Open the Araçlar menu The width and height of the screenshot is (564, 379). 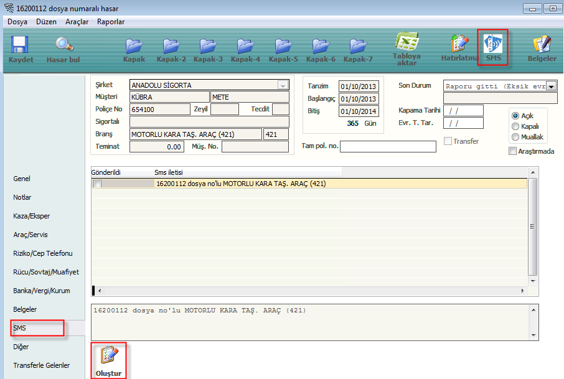[77, 22]
